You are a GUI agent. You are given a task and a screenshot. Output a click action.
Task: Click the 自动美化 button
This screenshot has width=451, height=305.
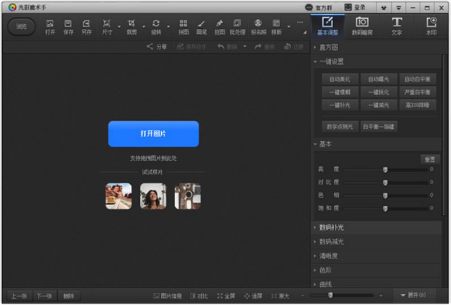coord(339,79)
